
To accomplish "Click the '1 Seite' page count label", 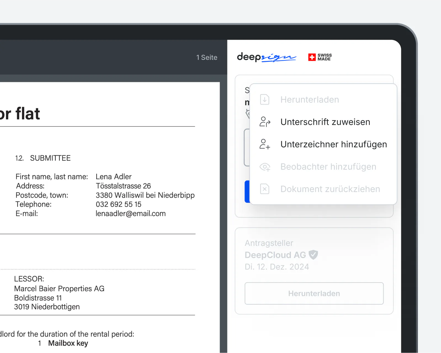I will [x=207, y=57].
